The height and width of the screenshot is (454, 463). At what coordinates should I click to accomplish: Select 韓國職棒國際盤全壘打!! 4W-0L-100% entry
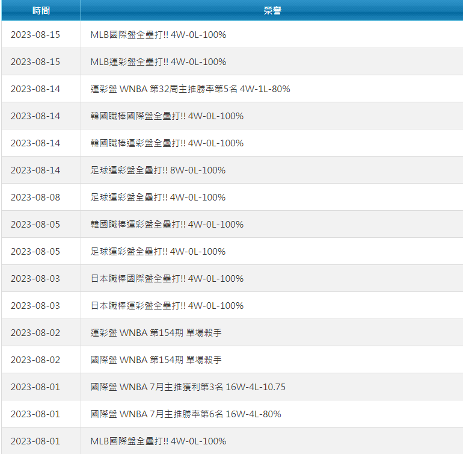[167, 116]
